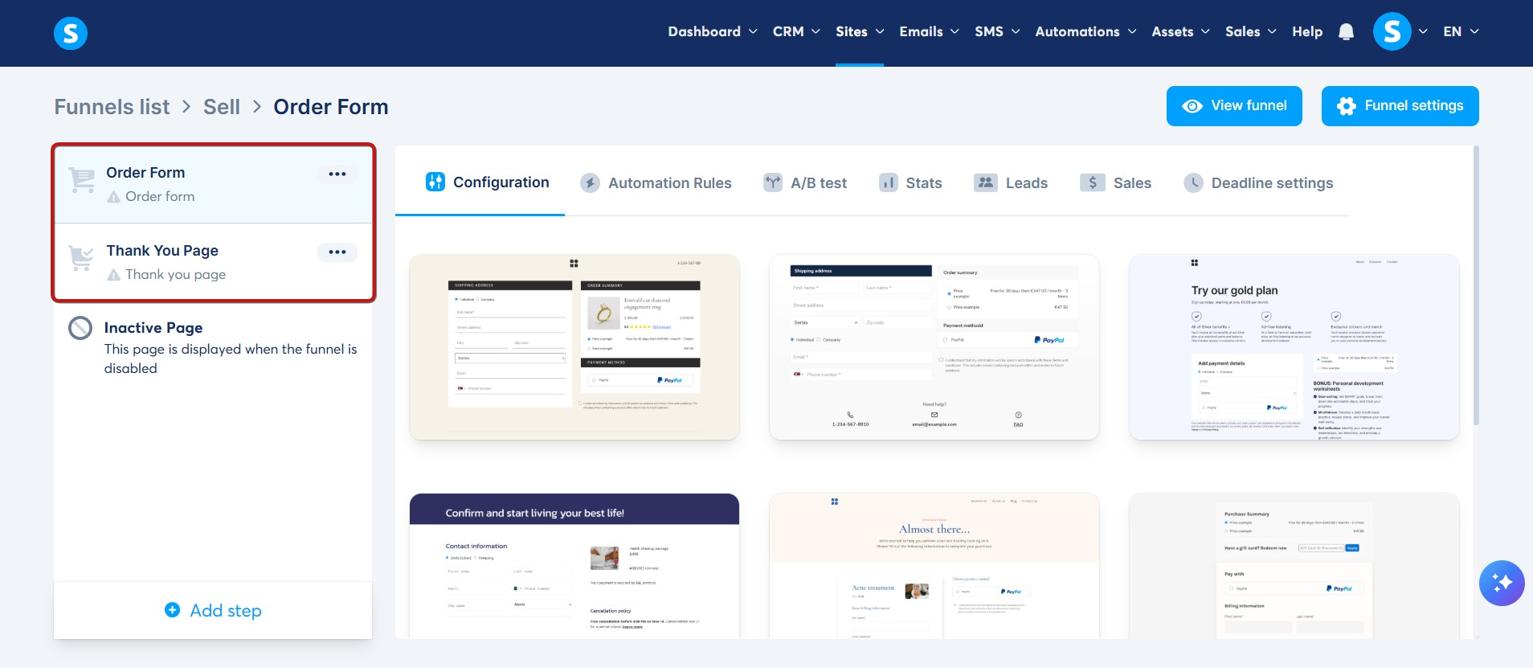Switch to the A/B test tab
The image size is (1533, 668).
[805, 182]
